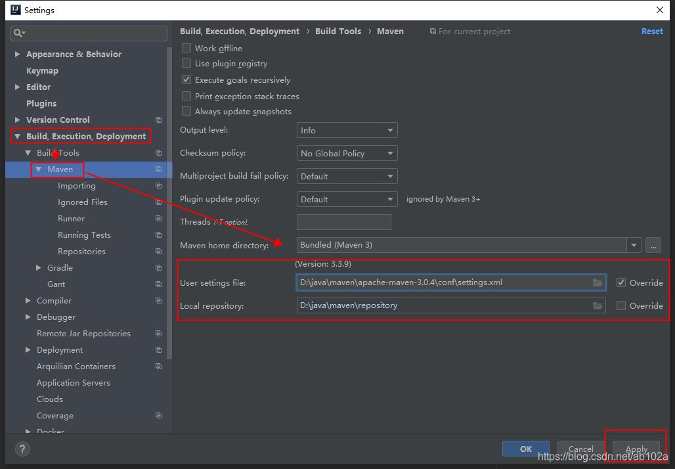Click the project-level icon beside Ignored Files
This screenshot has height=469, width=675.
coord(158,202)
